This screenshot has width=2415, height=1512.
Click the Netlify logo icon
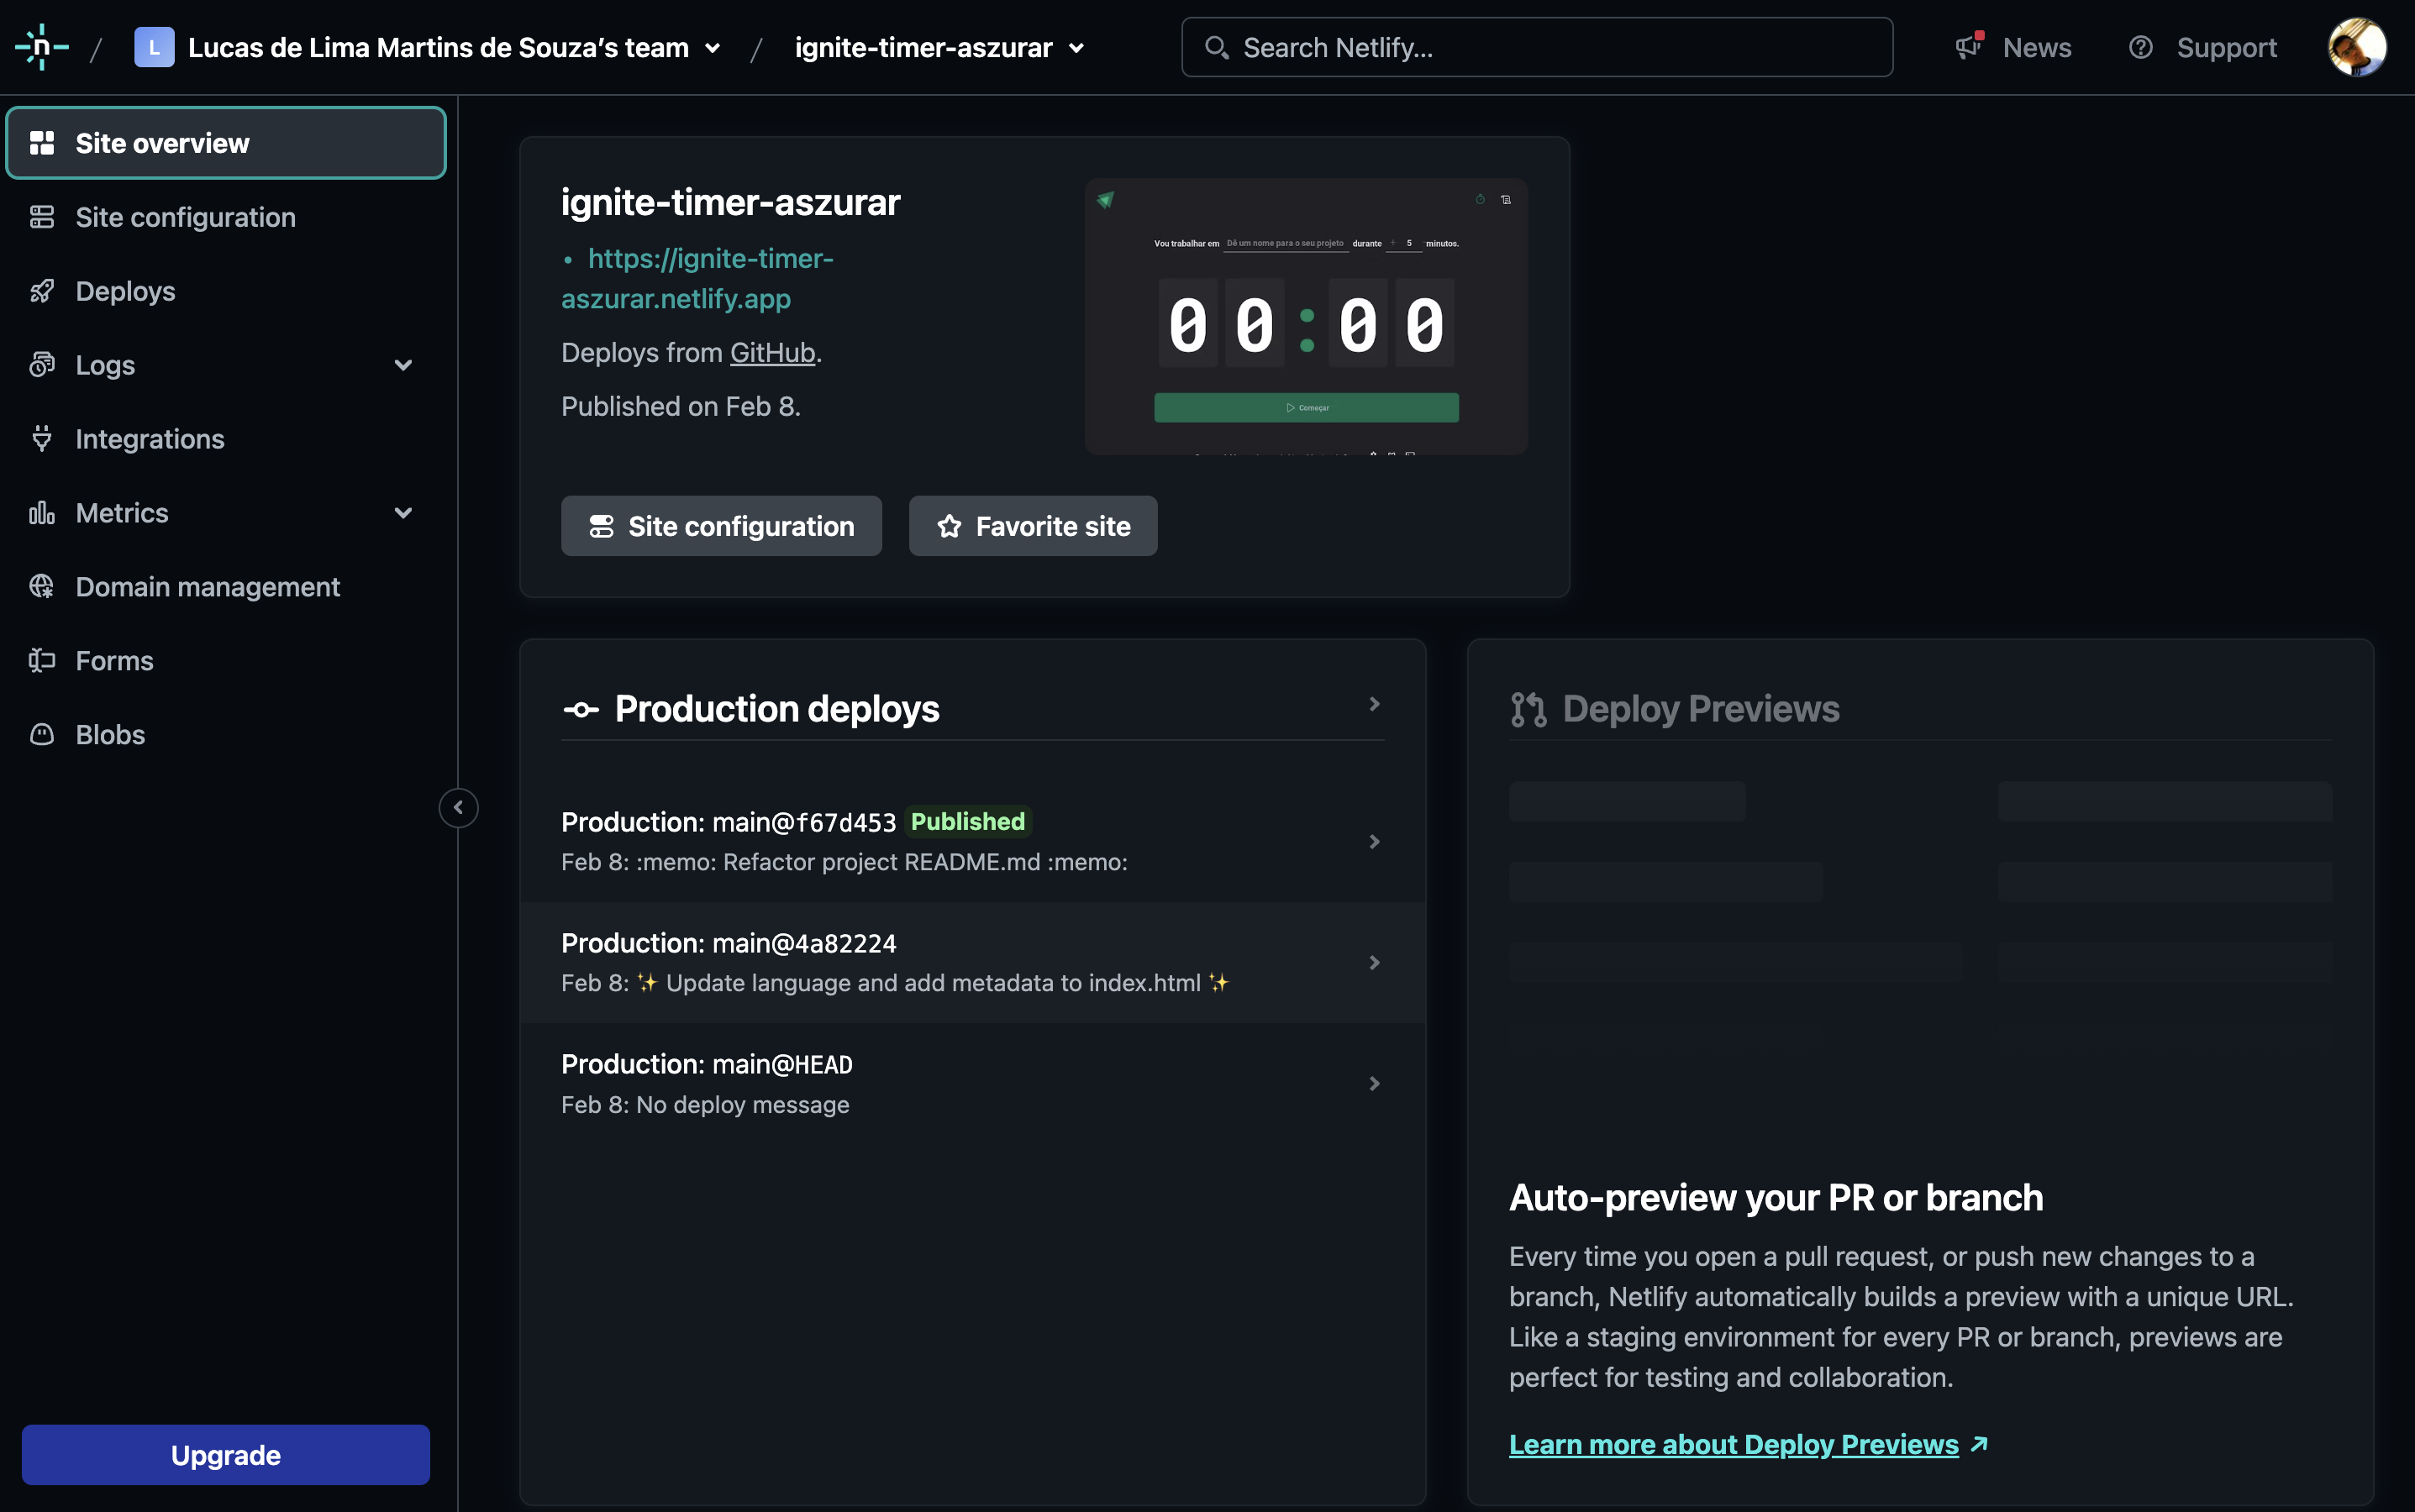pyautogui.click(x=41, y=47)
